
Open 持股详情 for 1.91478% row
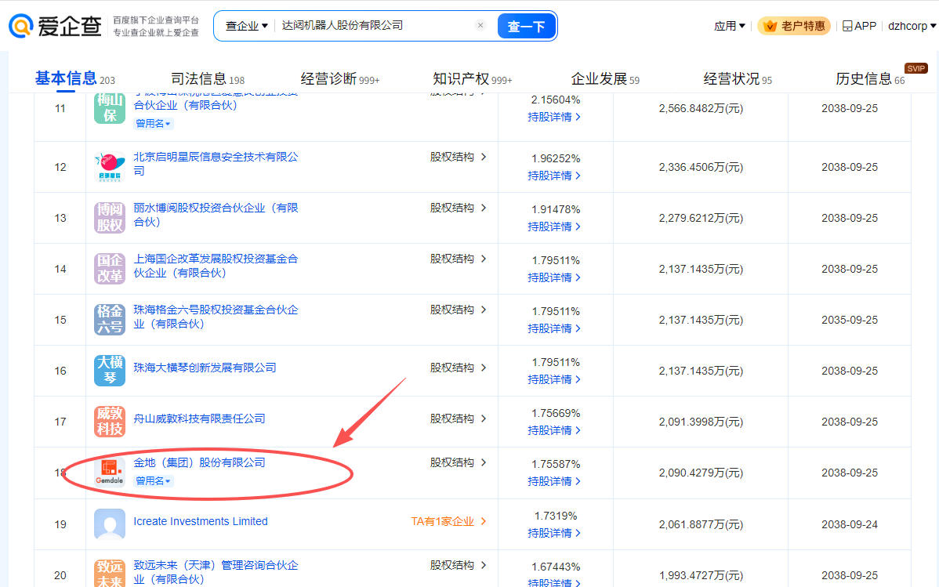click(554, 226)
